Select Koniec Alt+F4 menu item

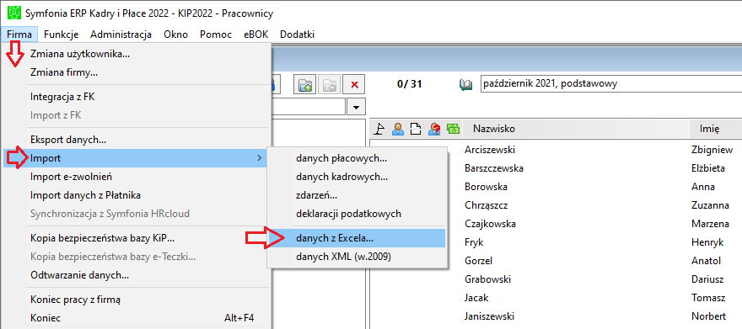tap(137, 318)
